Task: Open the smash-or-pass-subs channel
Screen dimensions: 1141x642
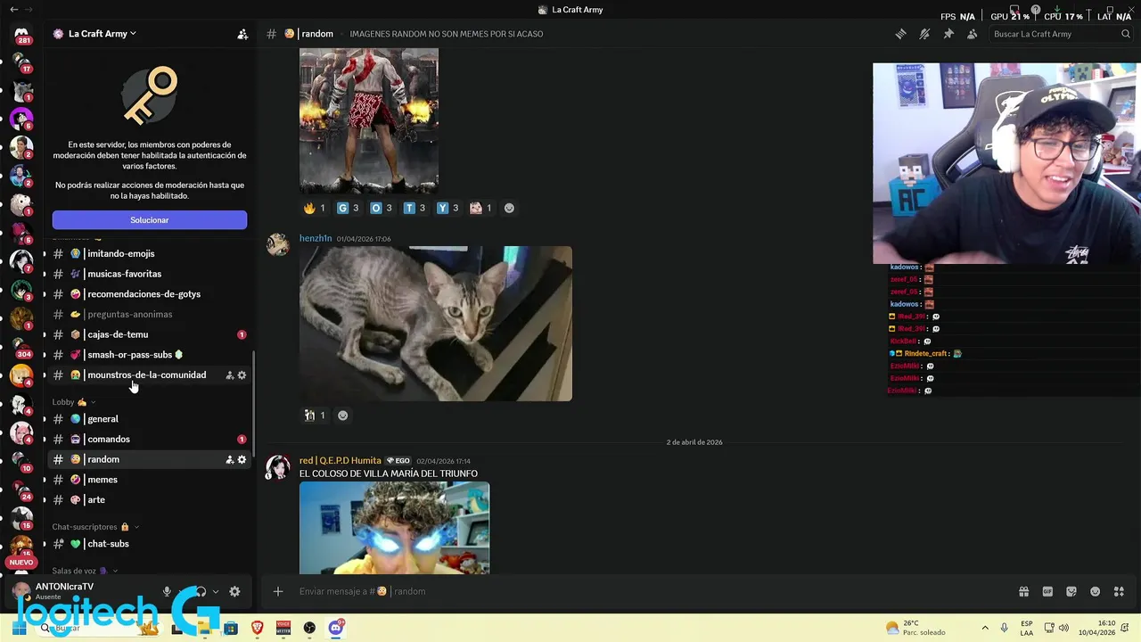Action: [149, 355]
